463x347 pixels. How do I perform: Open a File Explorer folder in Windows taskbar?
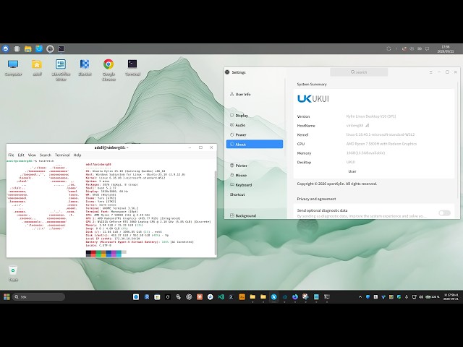click(x=252, y=297)
